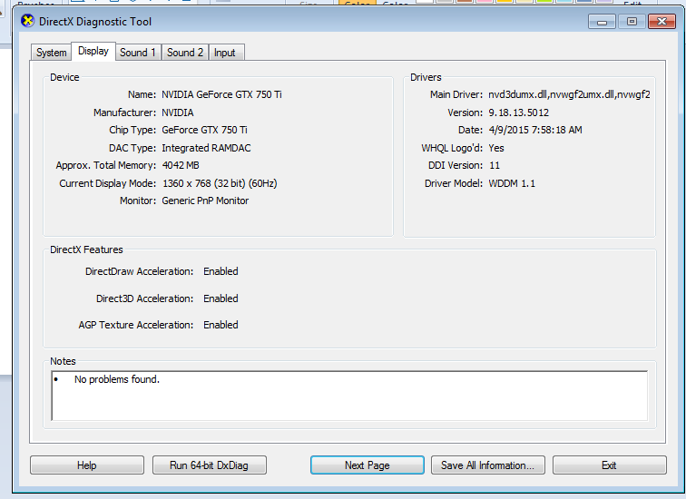
Task: Maximize the DirectX Diagnostic Tool window
Action: tap(632, 22)
